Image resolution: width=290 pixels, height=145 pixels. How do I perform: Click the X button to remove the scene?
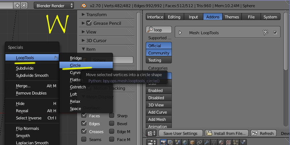click(24, 5)
